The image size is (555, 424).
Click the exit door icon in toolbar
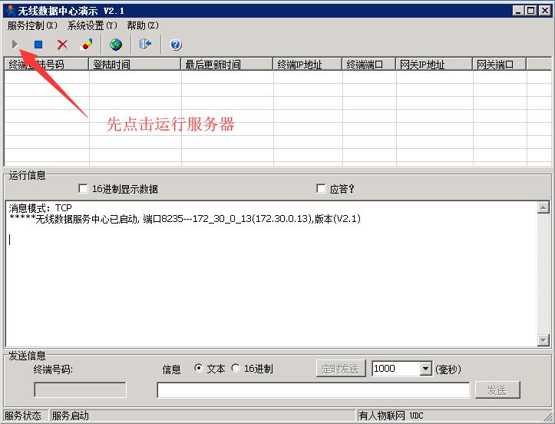[145, 45]
